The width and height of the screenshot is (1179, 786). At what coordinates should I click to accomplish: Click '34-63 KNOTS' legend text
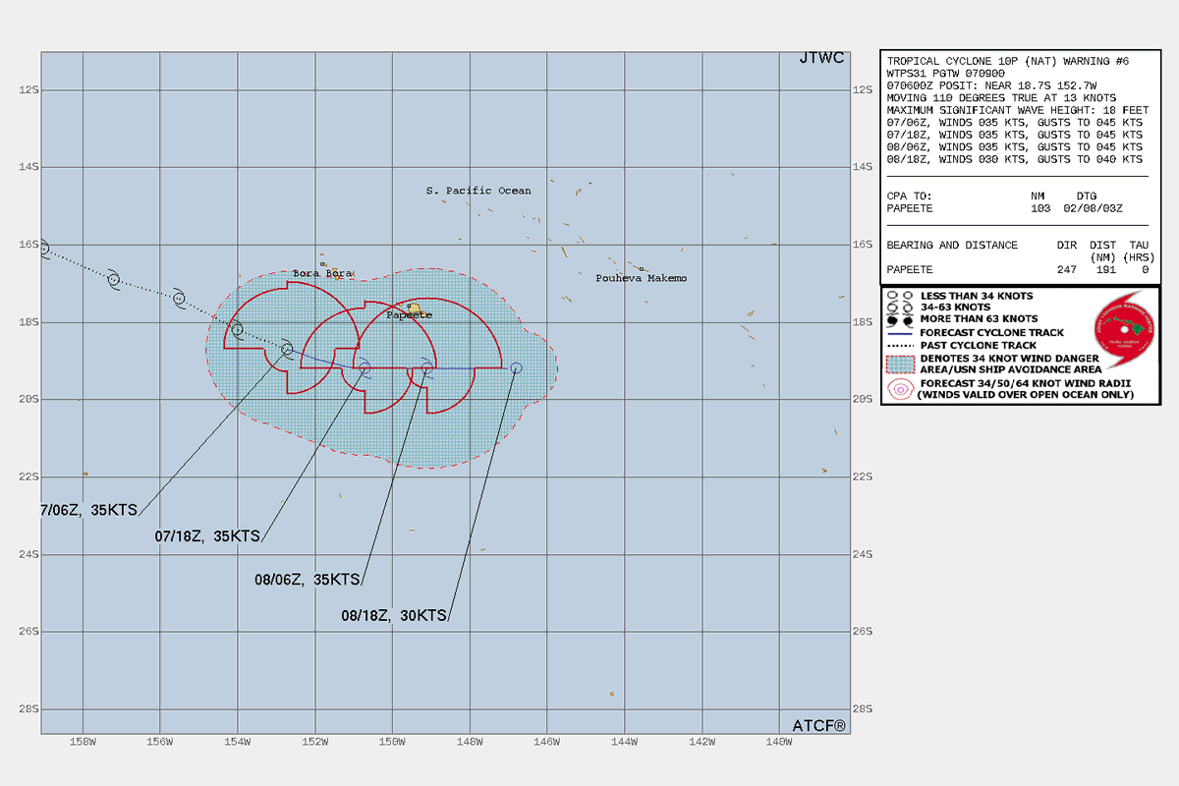pyautogui.click(x=954, y=308)
